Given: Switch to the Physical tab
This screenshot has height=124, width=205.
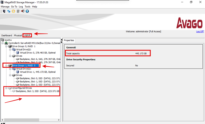Looking at the screenshot, I should click(18, 35).
